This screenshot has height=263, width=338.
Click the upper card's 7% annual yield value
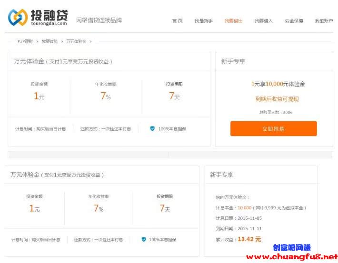click(106, 96)
